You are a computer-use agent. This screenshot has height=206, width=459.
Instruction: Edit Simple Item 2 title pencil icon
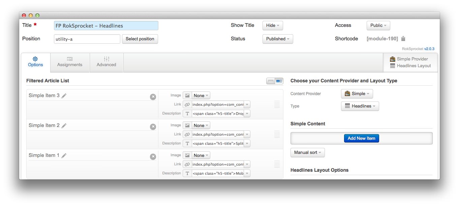pyautogui.click(x=64, y=126)
